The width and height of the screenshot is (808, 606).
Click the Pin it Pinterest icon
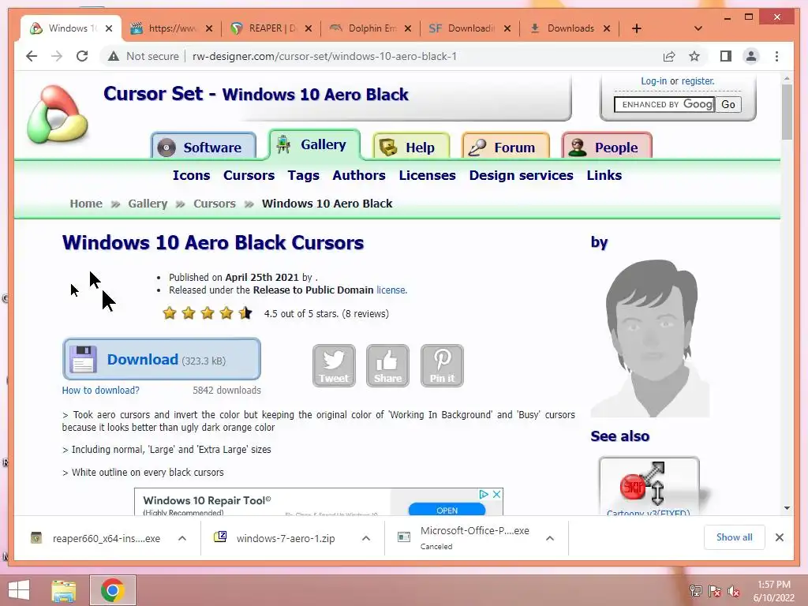pos(442,365)
